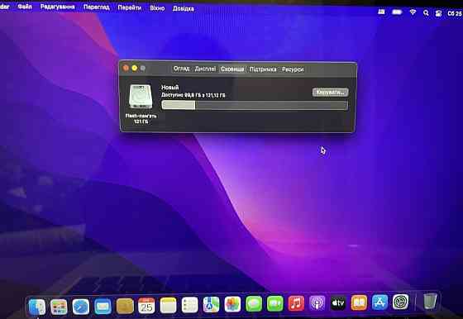
Task: Open Spotlight search in menu bar
Action: 426,12
